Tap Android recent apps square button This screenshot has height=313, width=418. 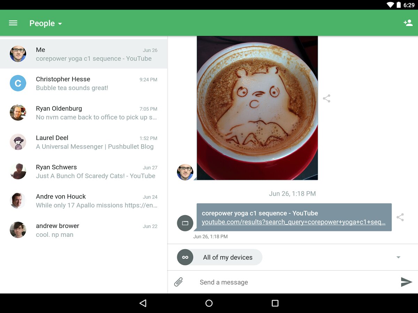pos(275,303)
